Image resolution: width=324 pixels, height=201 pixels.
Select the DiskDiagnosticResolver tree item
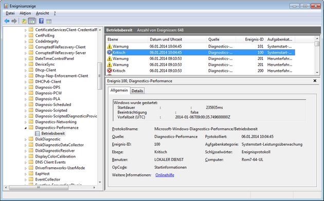55,151
